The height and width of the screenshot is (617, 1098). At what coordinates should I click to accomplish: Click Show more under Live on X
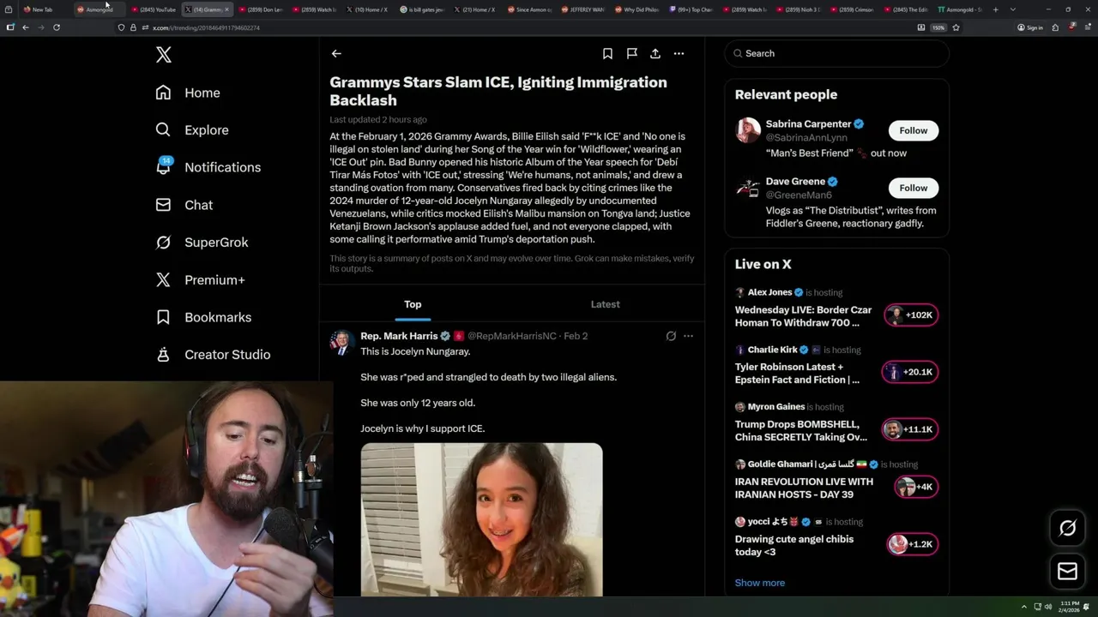click(x=760, y=583)
